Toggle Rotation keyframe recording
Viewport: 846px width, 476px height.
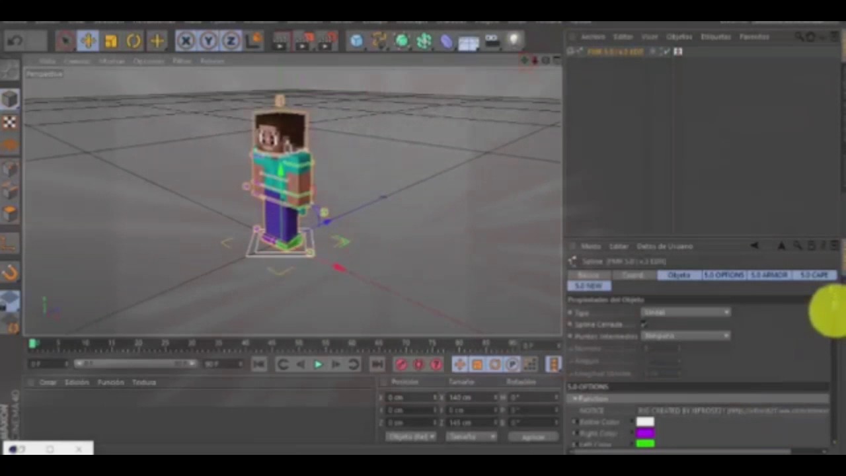tap(495, 364)
